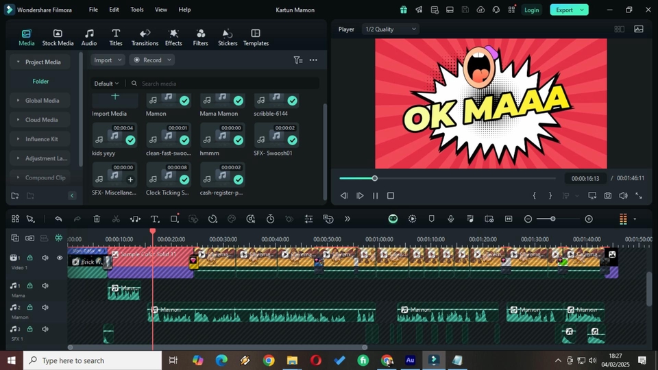Pause playback in the player

click(376, 196)
